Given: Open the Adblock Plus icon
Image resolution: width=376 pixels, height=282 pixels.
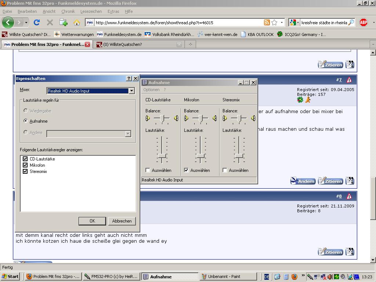Looking at the screenshot, I should click(363, 22).
